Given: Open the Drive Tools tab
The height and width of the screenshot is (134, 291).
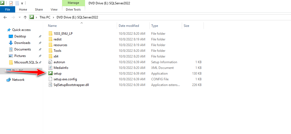Looking at the screenshot, I should tap(73, 9).
